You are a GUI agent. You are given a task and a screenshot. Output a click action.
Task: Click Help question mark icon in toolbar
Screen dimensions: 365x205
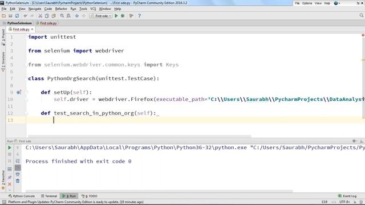click(139, 16)
